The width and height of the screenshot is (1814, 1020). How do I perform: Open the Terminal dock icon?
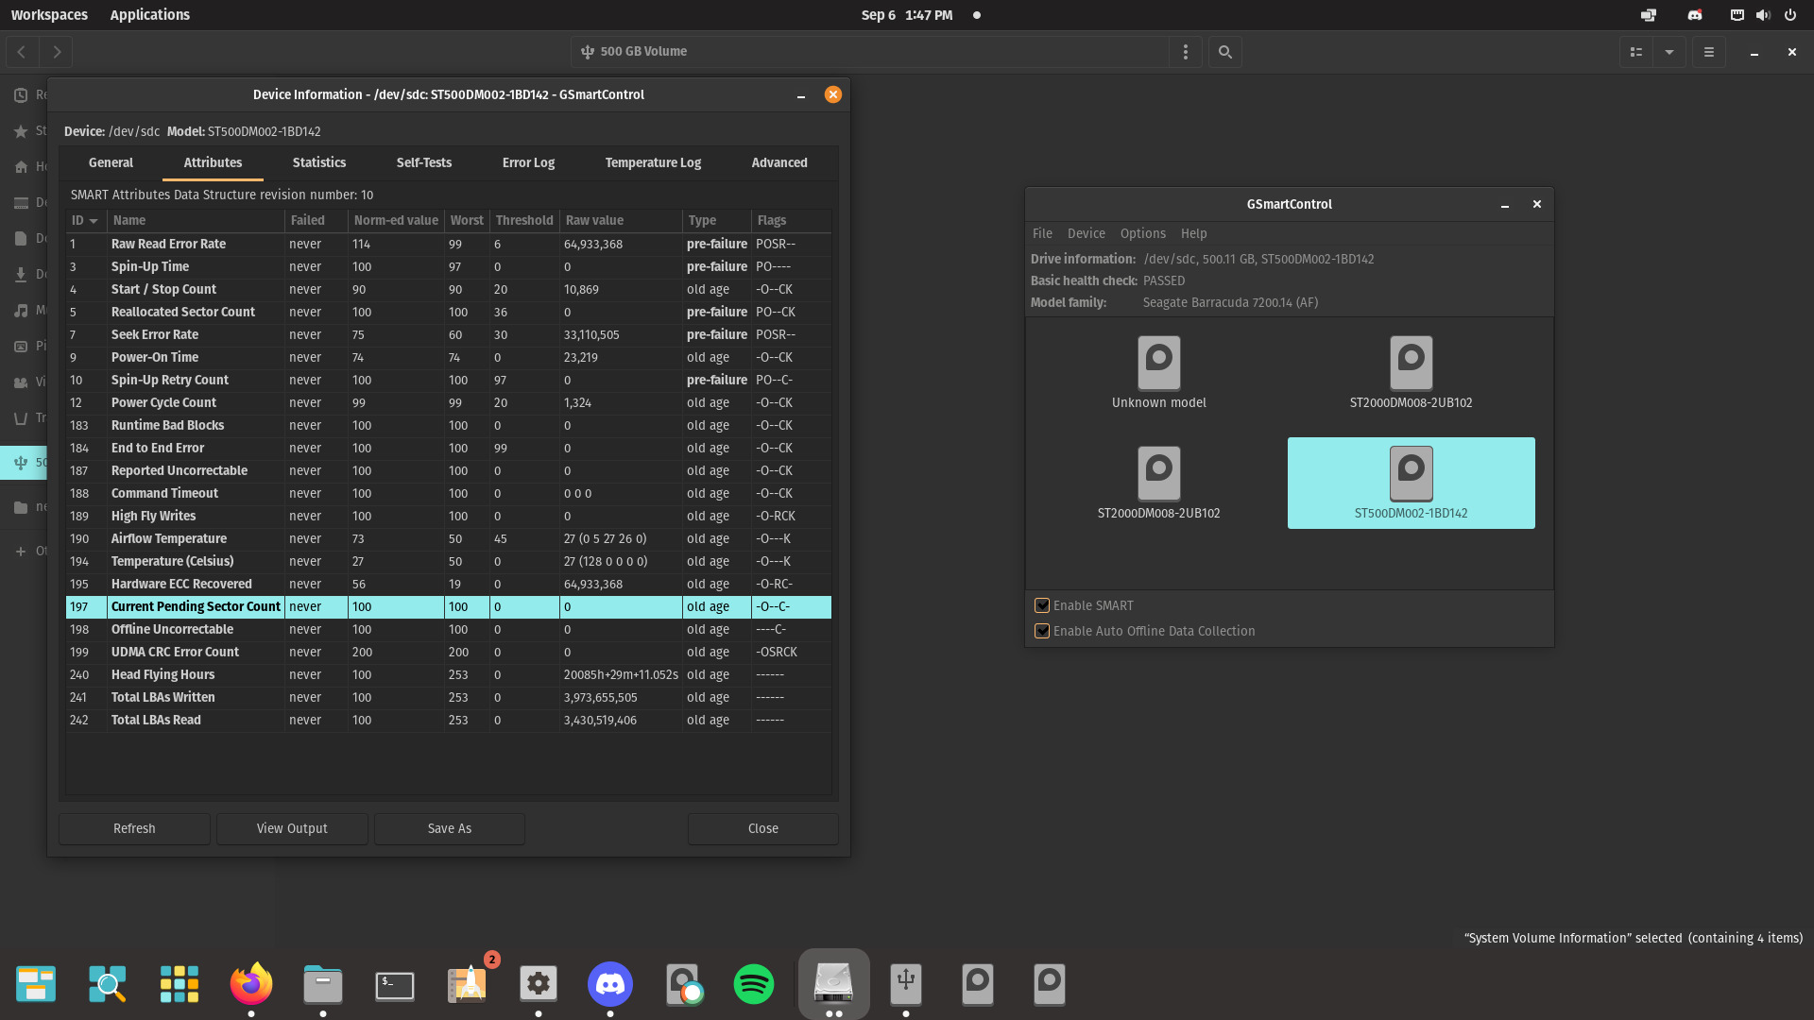395,984
